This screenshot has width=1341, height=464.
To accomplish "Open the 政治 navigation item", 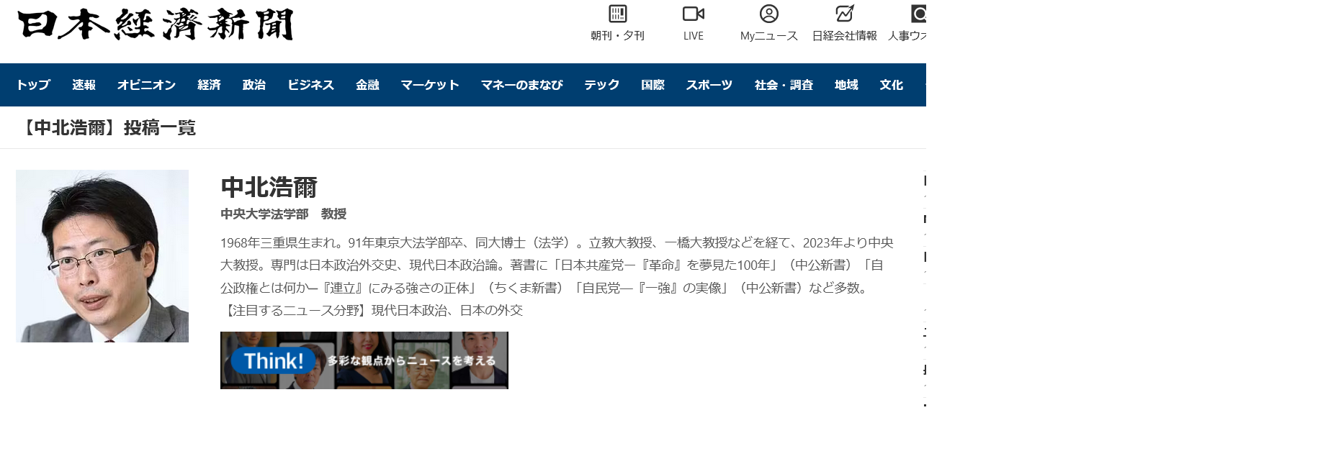I will (254, 85).
